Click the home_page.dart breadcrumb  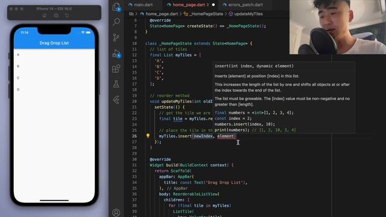(x=162, y=14)
